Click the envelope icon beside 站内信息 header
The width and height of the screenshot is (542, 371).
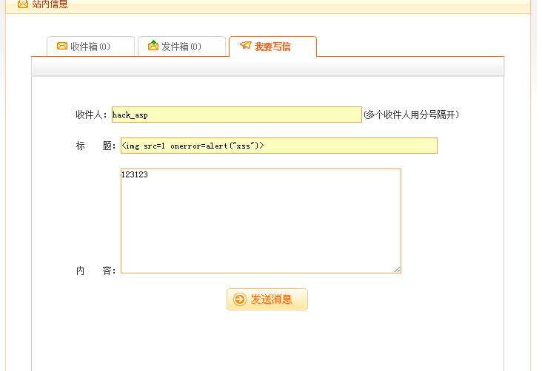click(x=23, y=4)
